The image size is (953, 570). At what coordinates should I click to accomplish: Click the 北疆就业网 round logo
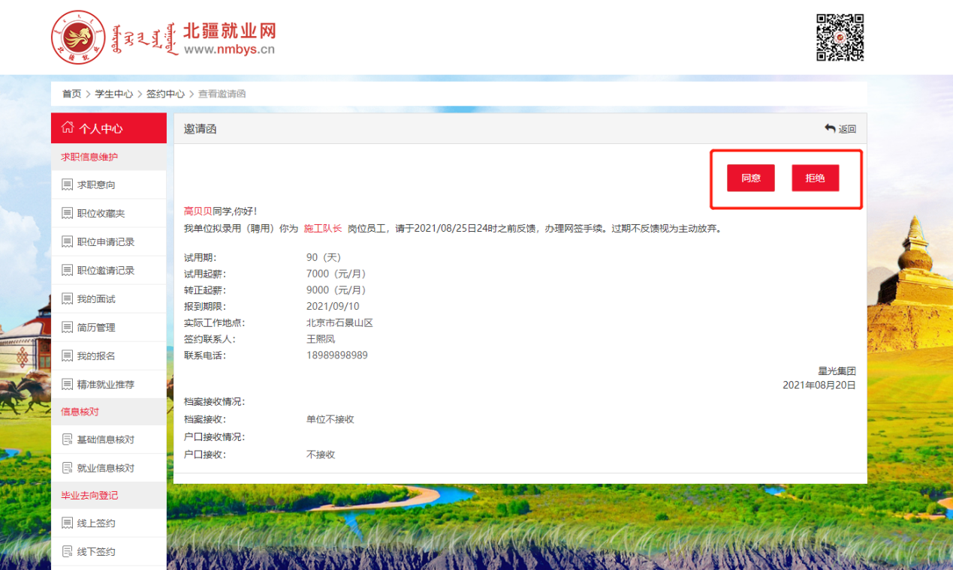[79, 37]
